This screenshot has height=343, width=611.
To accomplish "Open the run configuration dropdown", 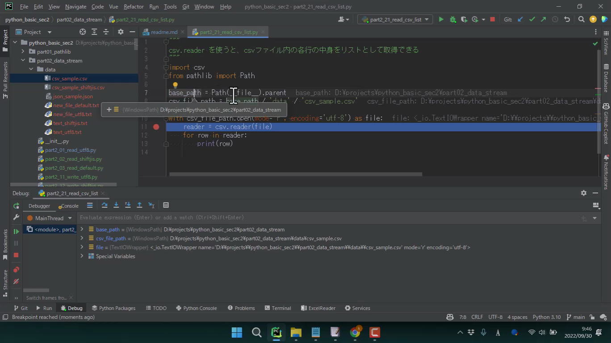I will (395, 20).
